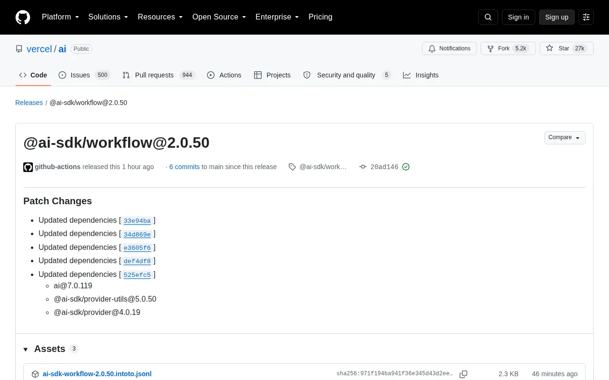Click the package icon beside intoto.jsonl
The image size is (609, 380).
35,374
